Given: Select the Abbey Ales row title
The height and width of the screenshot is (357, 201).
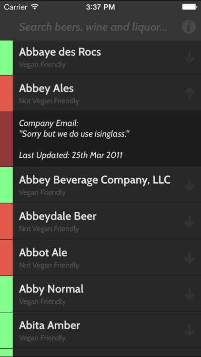Looking at the screenshot, I should pyautogui.click(x=46, y=89).
